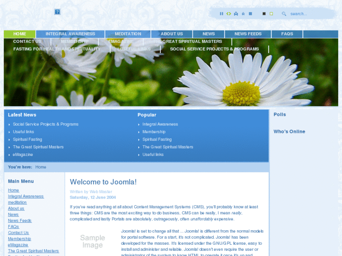Click Home in the Main Menu sidebar
The width and height of the screenshot is (342, 256).
coord(14,190)
